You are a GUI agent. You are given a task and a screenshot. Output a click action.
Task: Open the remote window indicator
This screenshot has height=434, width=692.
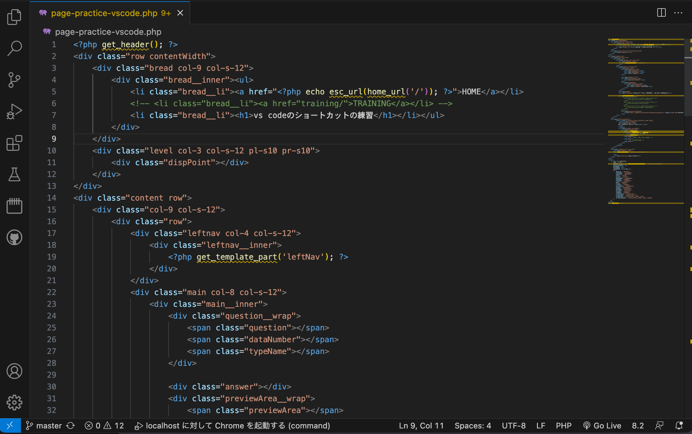point(10,425)
